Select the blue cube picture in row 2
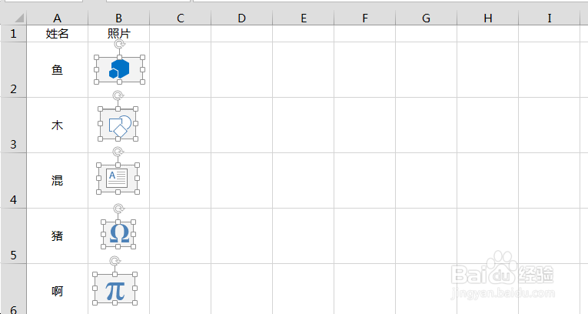Image resolution: width=588 pixels, height=314 pixels. (118, 69)
